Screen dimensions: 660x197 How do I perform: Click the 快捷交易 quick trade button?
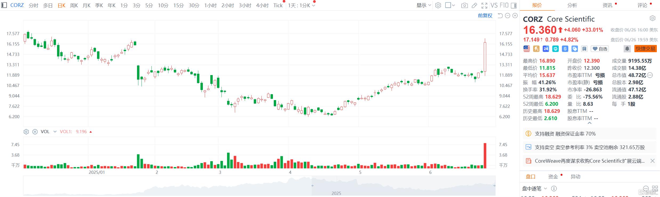coord(645,49)
